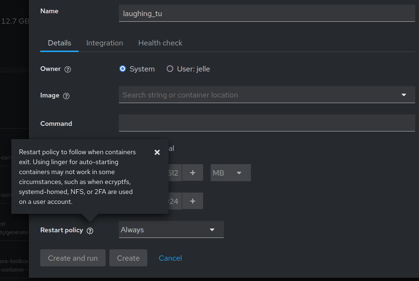Click the plus icon to increase memory limit

coord(193,172)
